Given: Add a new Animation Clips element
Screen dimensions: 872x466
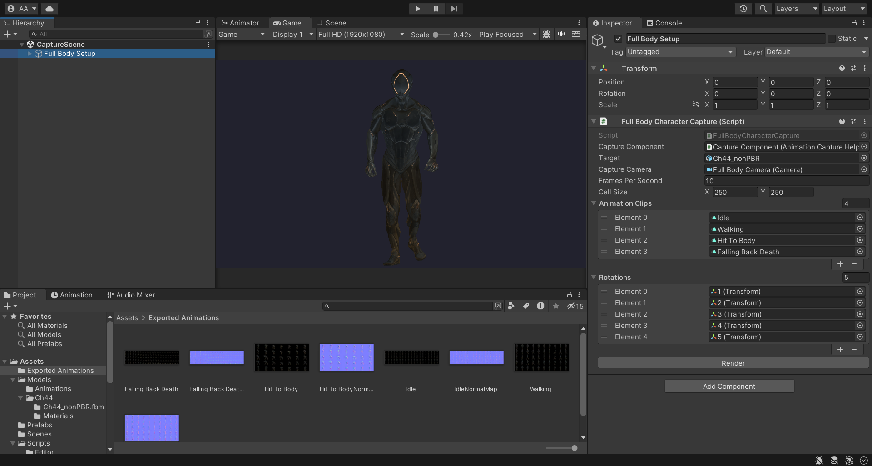Looking at the screenshot, I should 840,264.
